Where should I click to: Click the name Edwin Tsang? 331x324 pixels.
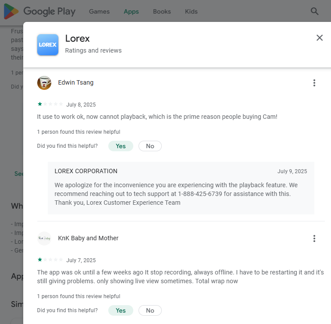(75, 82)
